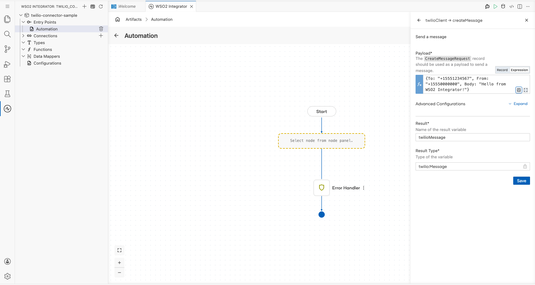Screen dimensions: 535x285
Task: Expand Advanced Configurations section
Action: (x=518, y=104)
